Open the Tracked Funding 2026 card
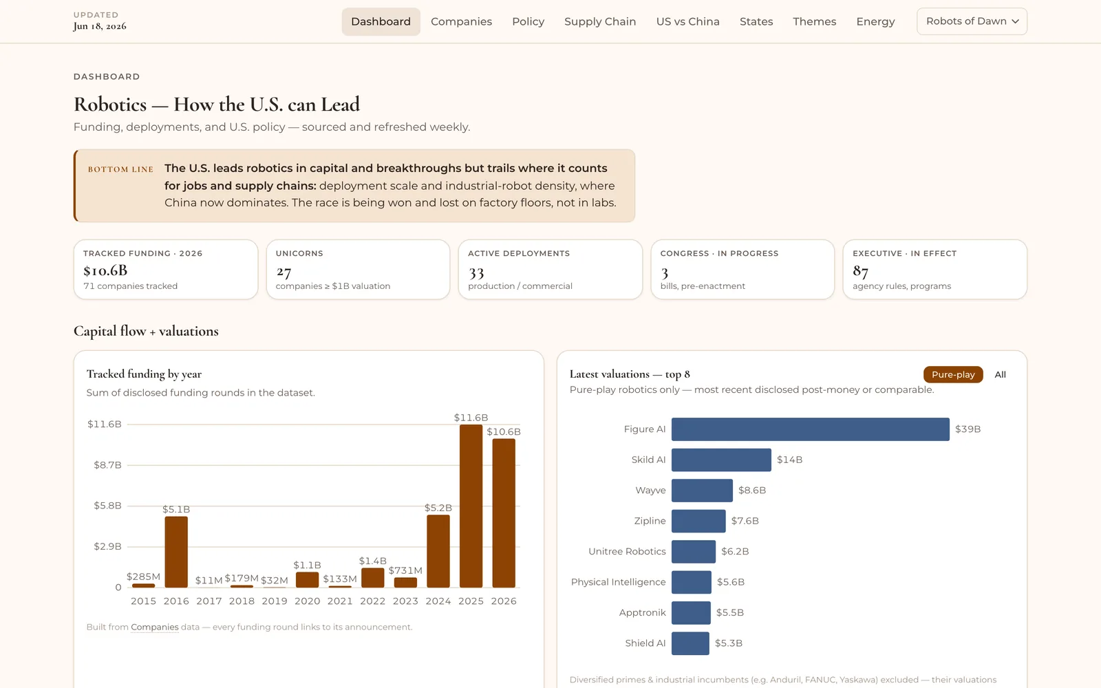The image size is (1101, 688). [166, 270]
